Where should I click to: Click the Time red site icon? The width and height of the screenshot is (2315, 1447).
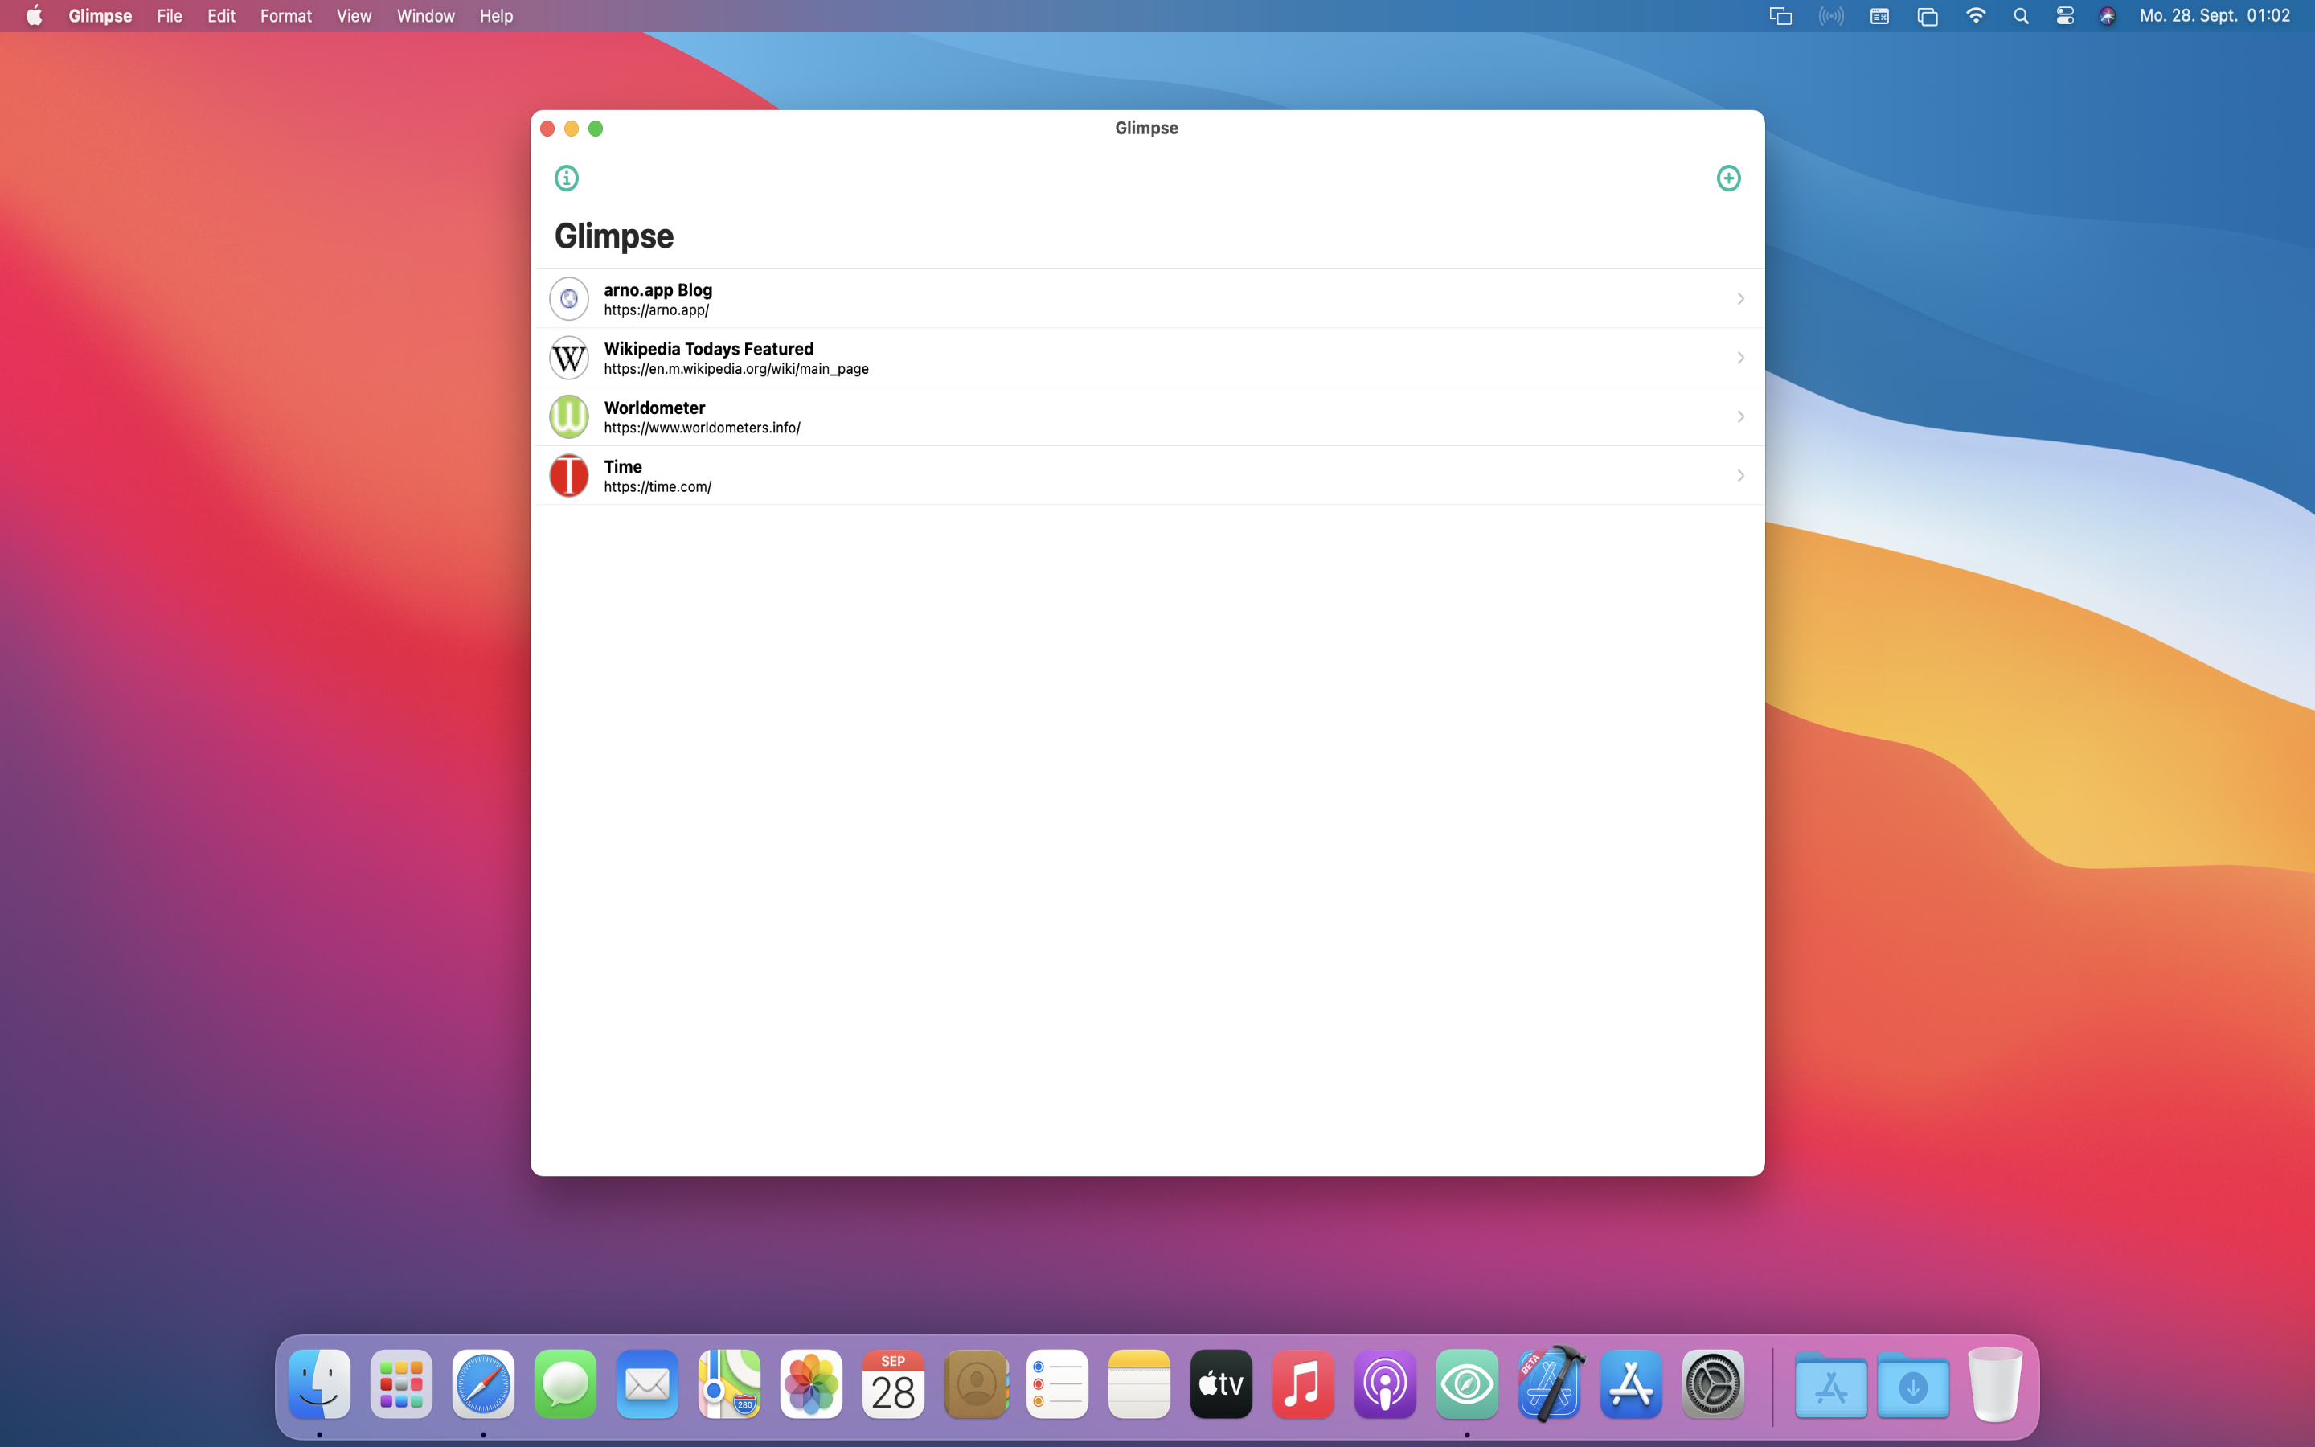point(568,476)
